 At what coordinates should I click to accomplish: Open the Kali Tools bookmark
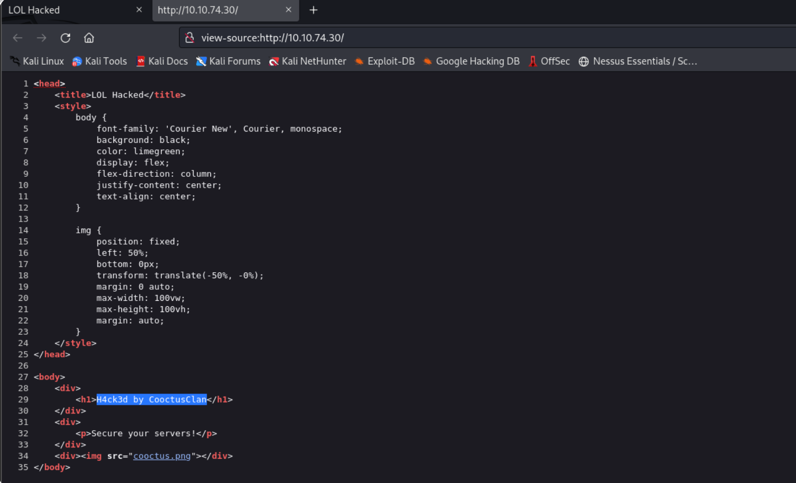coord(100,61)
